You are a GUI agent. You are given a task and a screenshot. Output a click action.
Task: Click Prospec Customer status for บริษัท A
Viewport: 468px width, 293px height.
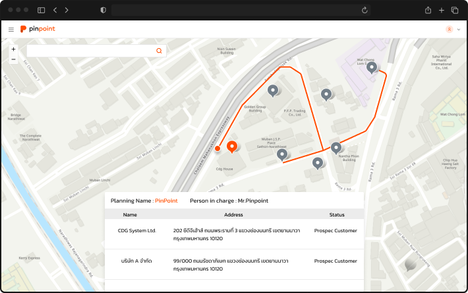pos(336,261)
